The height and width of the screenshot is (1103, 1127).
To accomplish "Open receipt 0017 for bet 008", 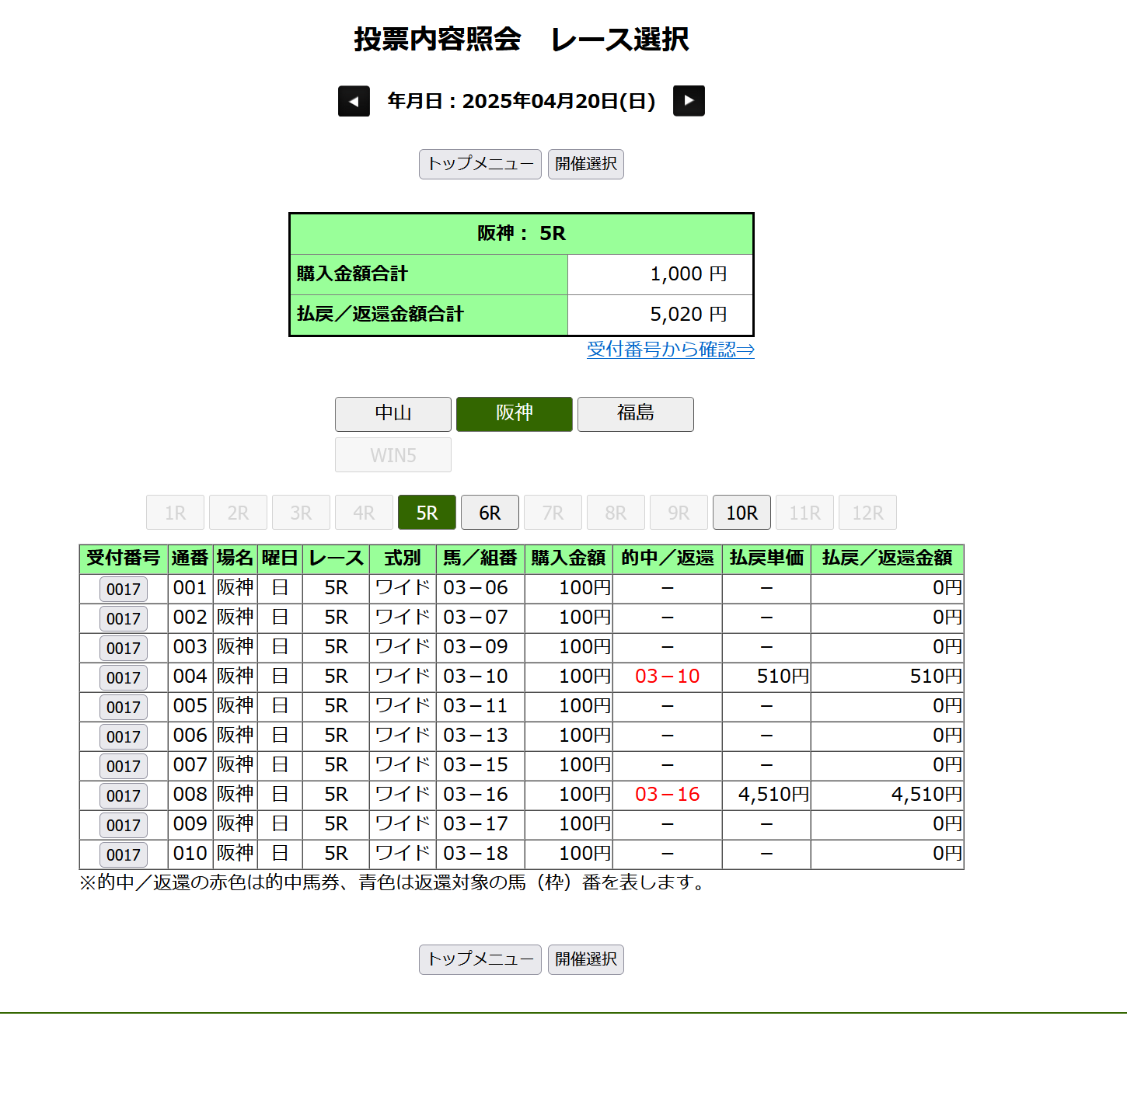I will coord(124,796).
